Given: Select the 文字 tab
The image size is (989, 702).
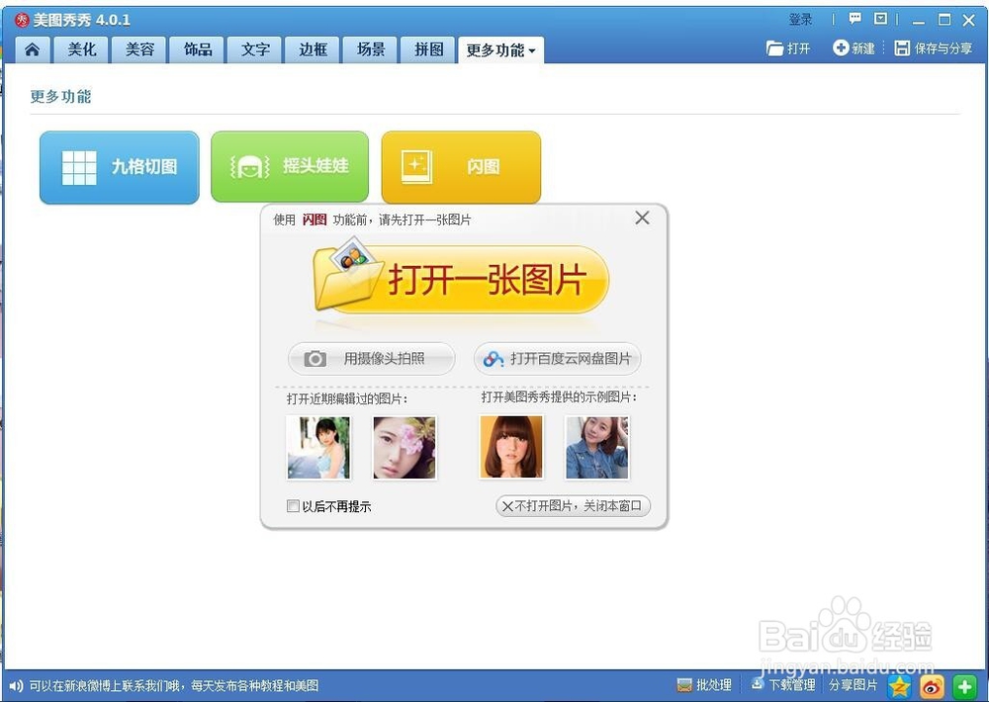Looking at the screenshot, I should pos(255,49).
